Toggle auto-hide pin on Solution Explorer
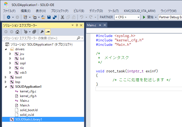Screen dimensions: 182x127 click(x=77, y=25)
